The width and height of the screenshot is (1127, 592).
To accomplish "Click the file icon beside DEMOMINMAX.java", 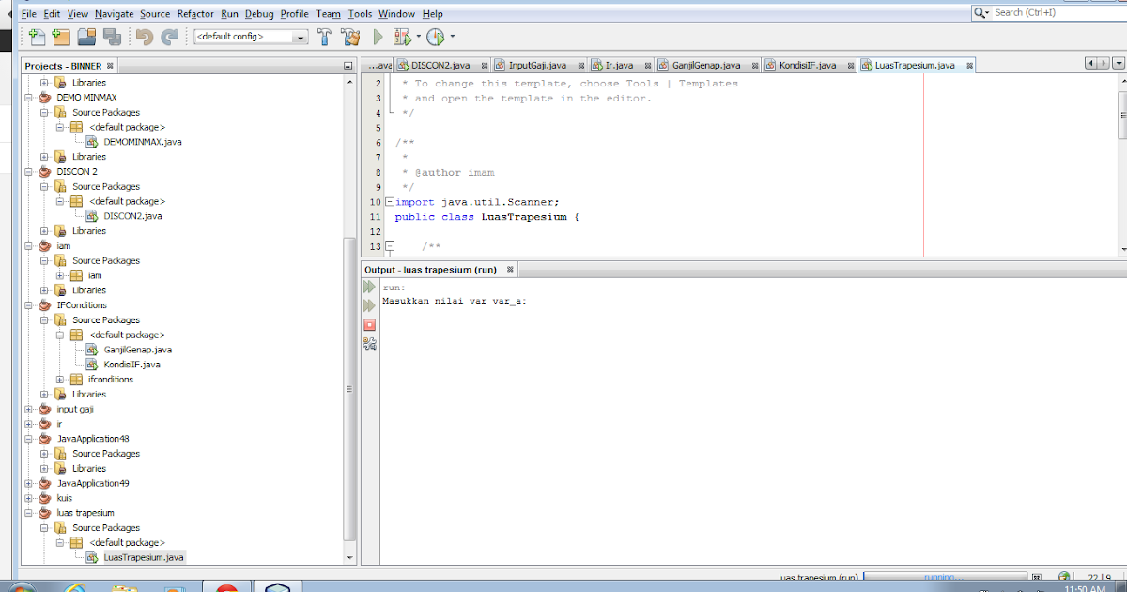I will pyautogui.click(x=93, y=142).
